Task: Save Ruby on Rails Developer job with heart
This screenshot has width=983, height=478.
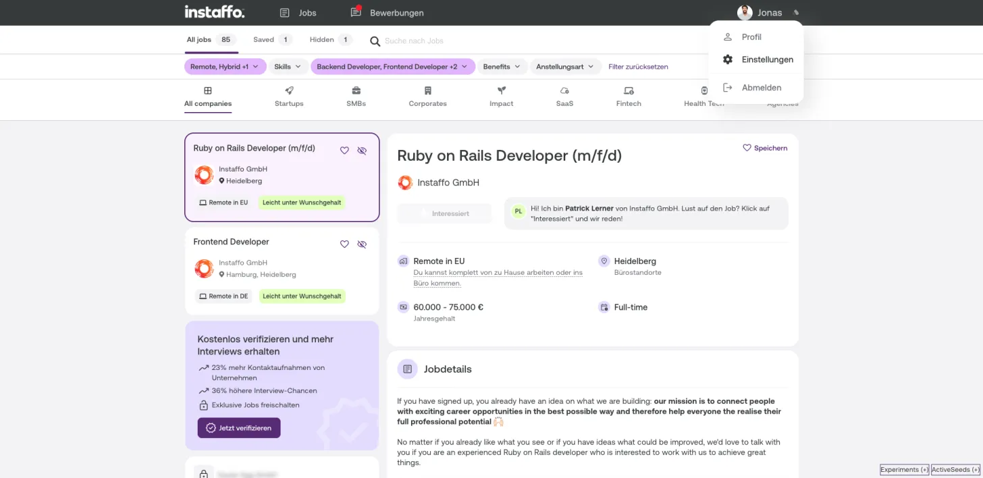Action: (x=344, y=151)
